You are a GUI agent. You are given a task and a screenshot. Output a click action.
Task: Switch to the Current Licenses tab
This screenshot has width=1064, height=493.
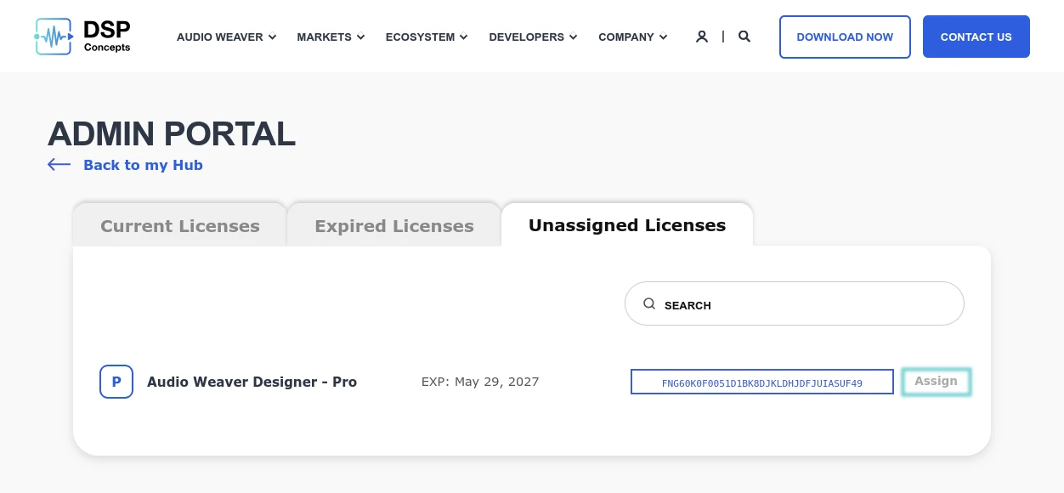click(180, 225)
